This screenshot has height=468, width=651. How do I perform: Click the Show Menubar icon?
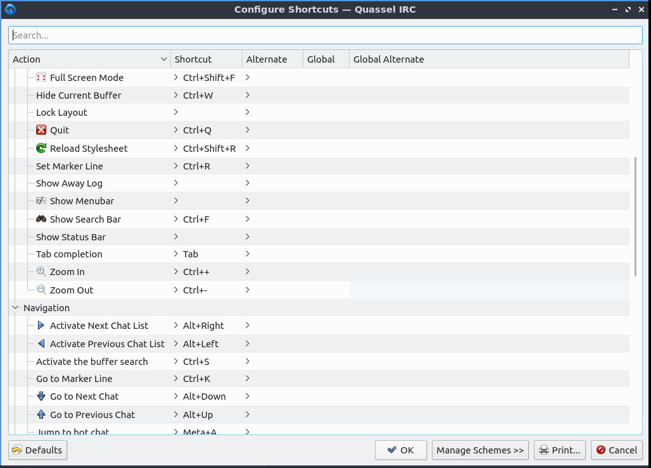click(x=41, y=201)
